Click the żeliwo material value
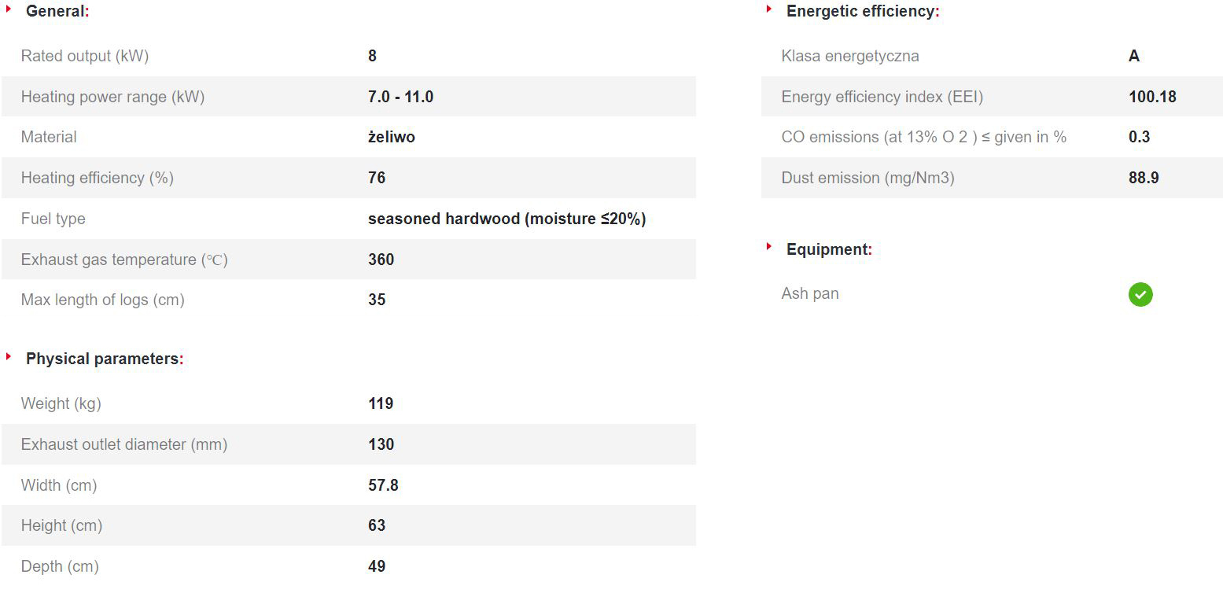The image size is (1223, 593). point(392,137)
